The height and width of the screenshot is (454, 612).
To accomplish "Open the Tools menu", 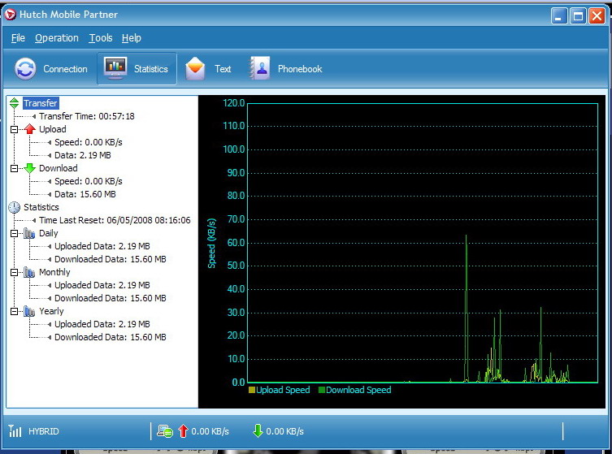I will [x=101, y=38].
